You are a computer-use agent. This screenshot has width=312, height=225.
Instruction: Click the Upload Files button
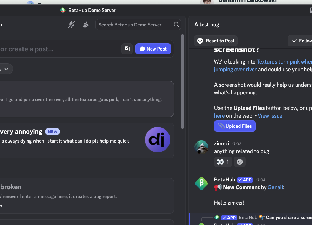point(235,126)
